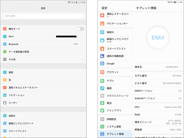Tap the ナビゲーション icon in left settings
Viewport: 184px width, 138px height.
(5, 95)
